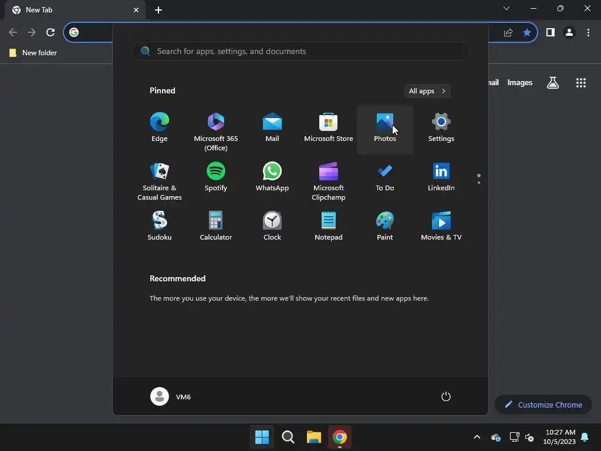Open taskbar Search
The height and width of the screenshot is (451, 601).
(288, 437)
